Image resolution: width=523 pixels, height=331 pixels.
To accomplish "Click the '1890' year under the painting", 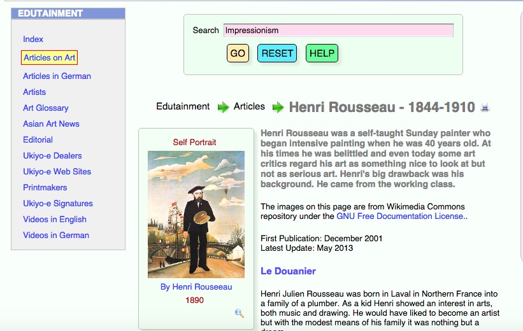I will click(194, 300).
